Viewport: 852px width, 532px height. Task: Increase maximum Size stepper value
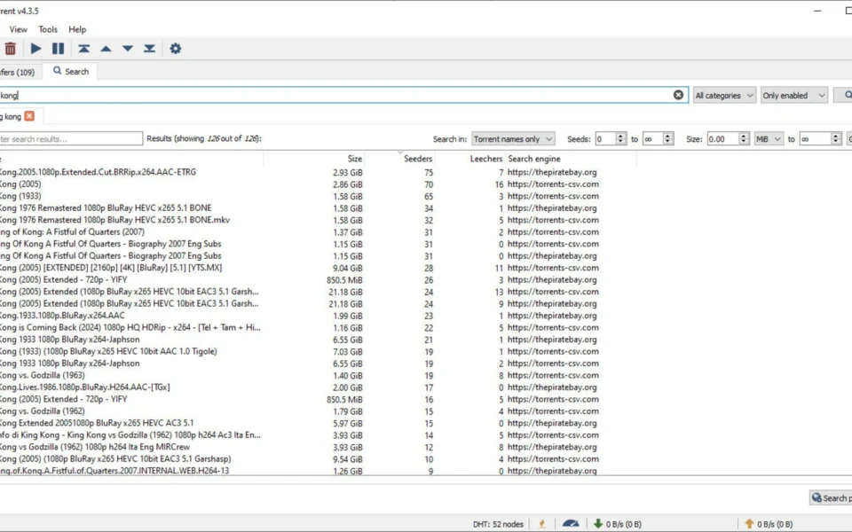[x=836, y=136]
